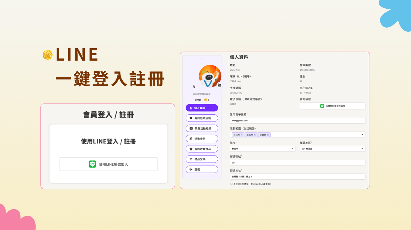The image size is (411, 230).
Task: Expand the 活動範圍 multi-select dropdown arrow
Action: tap(362, 135)
